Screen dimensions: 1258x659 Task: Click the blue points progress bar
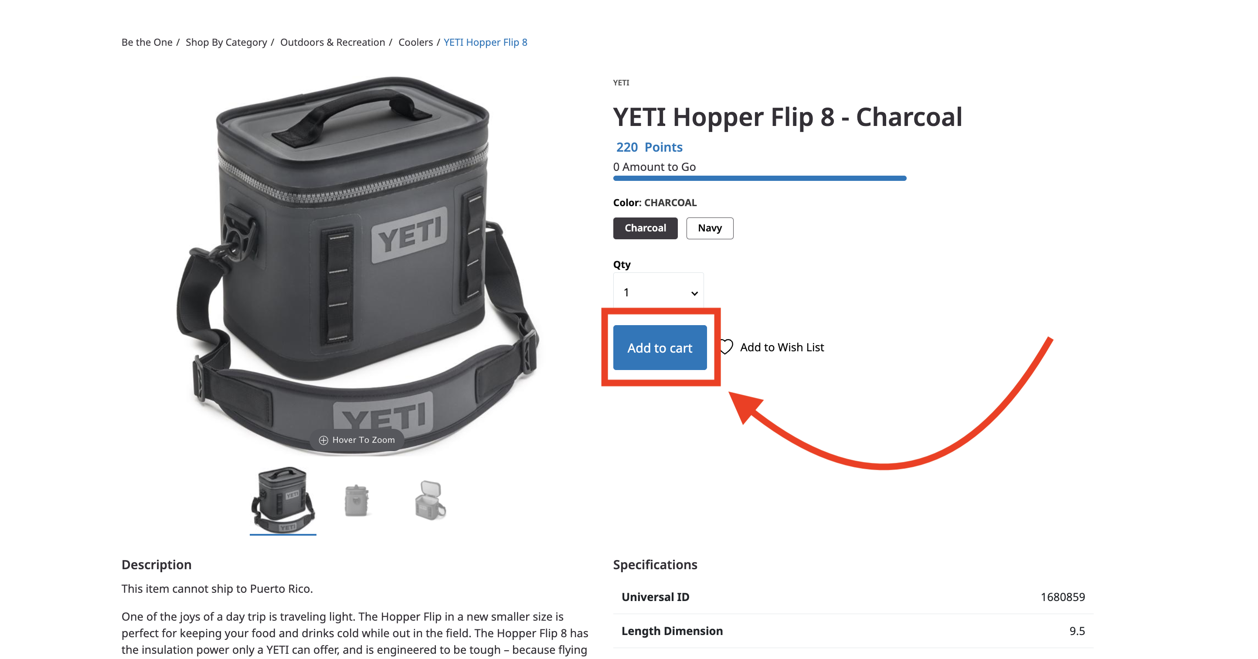[x=760, y=178]
